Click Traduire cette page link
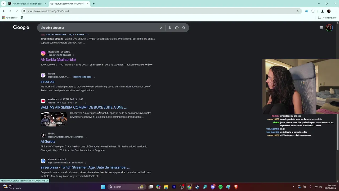This screenshot has height=191, width=339. pyautogui.click(x=82, y=77)
